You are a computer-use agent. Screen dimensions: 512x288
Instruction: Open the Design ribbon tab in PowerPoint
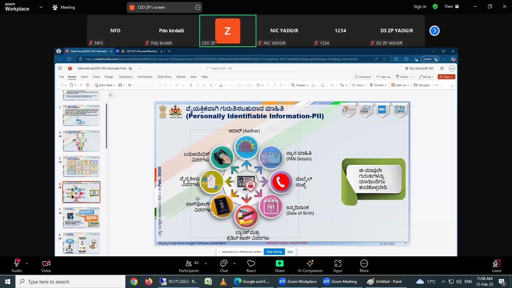click(109, 77)
